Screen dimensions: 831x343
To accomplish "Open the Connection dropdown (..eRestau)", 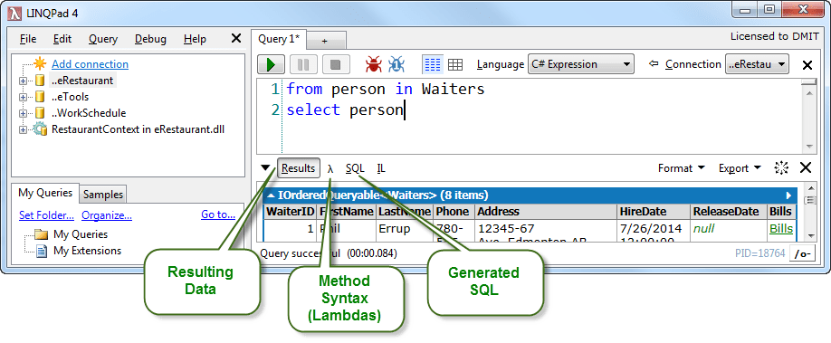I will coord(757,64).
